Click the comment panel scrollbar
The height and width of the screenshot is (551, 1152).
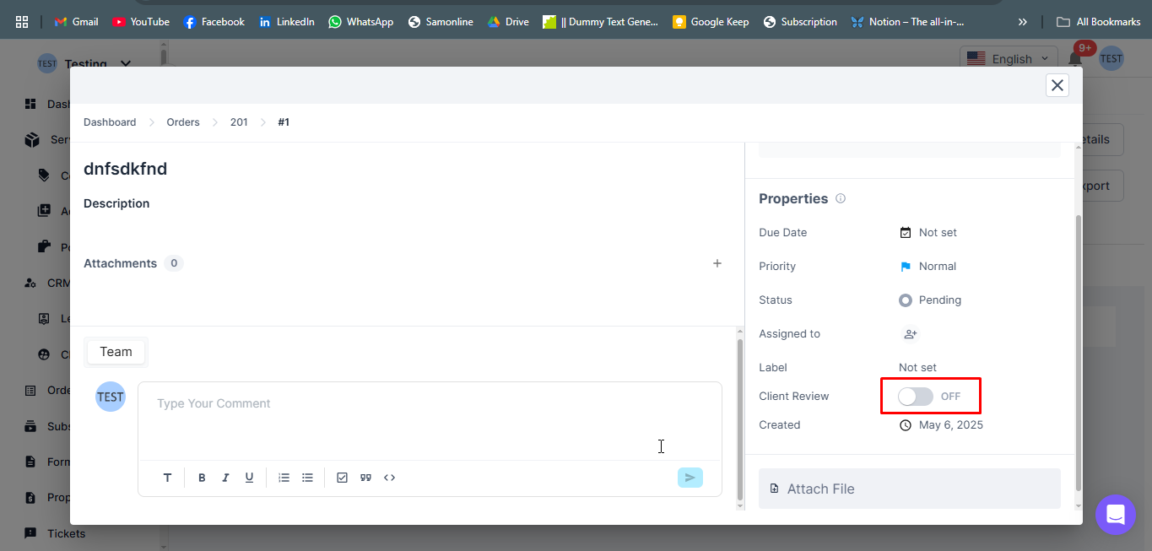click(x=740, y=419)
